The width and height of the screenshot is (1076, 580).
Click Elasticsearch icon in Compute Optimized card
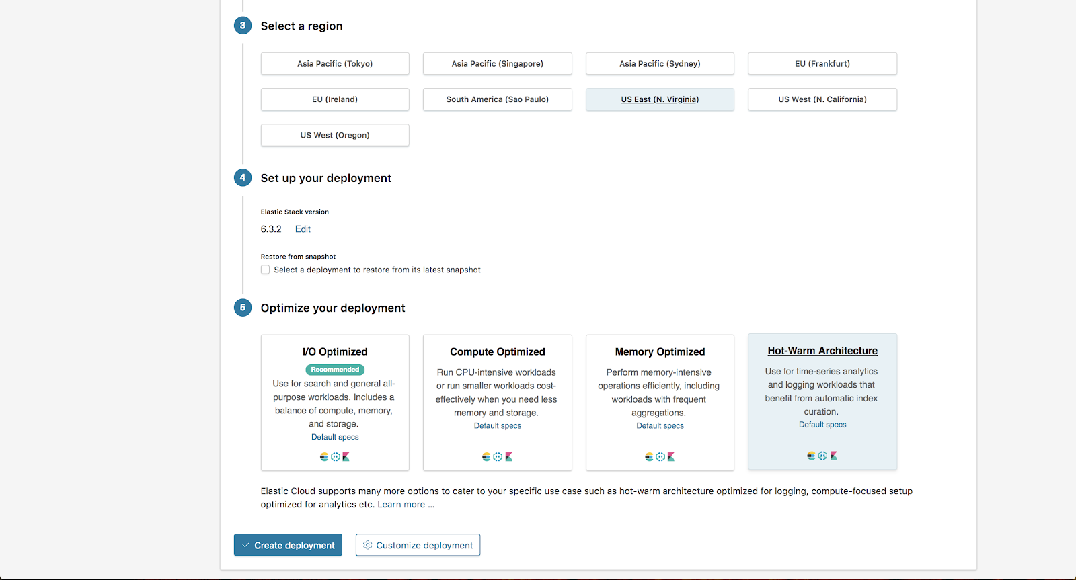486,457
